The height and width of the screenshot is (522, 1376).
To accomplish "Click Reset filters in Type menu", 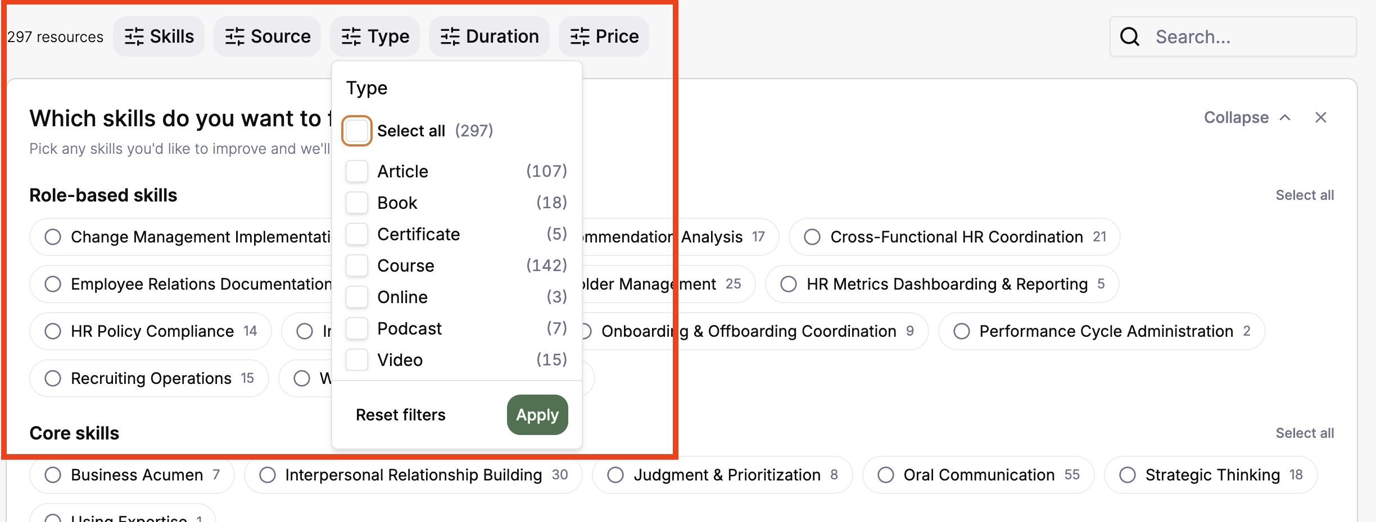I will 401,415.
